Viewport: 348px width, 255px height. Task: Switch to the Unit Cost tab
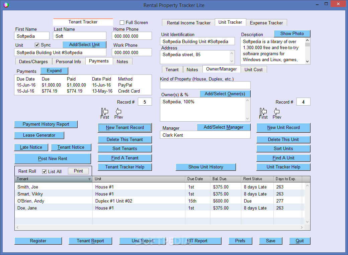click(253, 70)
